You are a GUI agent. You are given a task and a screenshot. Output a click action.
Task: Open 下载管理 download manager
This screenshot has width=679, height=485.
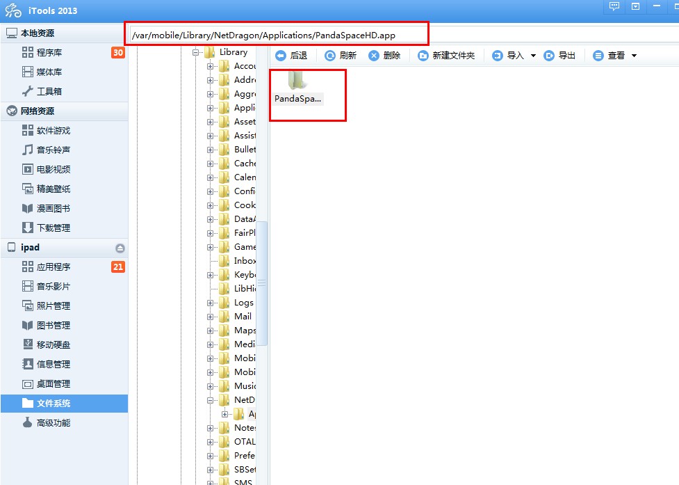(64, 228)
